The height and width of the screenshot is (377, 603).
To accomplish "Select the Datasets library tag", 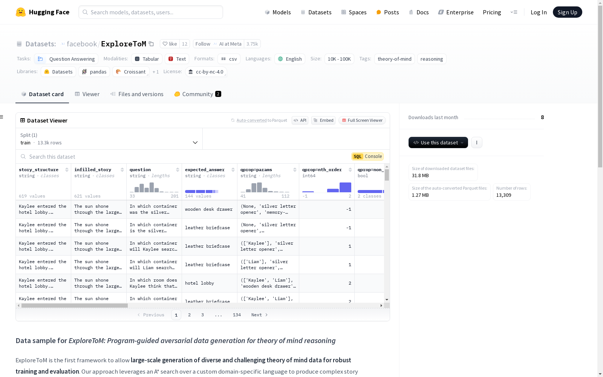I will (x=58, y=72).
